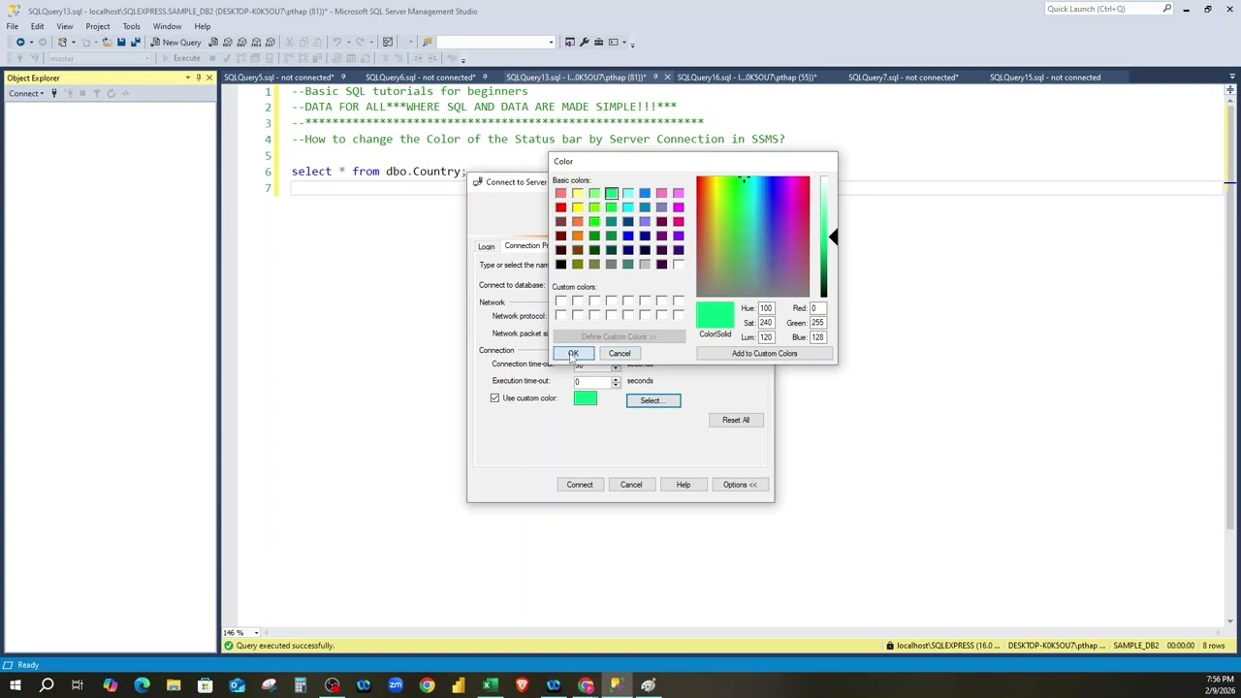
Task: Click the luminance slider bar in Color dialog
Action: (823, 237)
